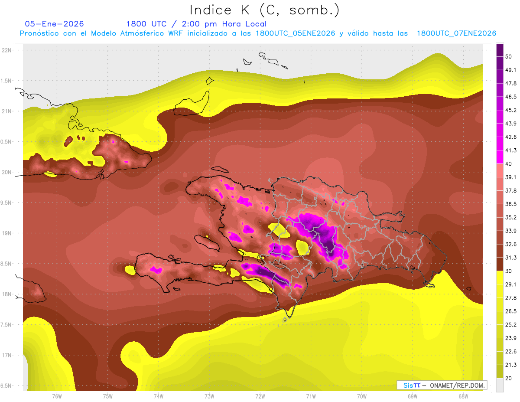520x402 pixels.
Task: Click legend value "36.5"
Action: coord(511,204)
